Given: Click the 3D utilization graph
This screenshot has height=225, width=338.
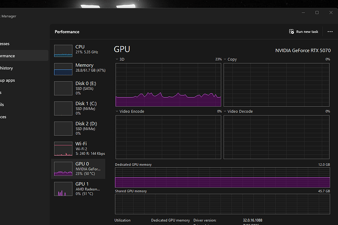Looking at the screenshot, I should (169, 85).
